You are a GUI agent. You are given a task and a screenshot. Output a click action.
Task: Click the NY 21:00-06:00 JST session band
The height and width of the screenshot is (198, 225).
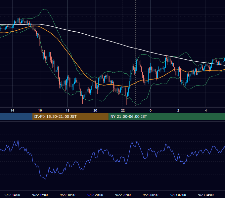(x=166, y=116)
